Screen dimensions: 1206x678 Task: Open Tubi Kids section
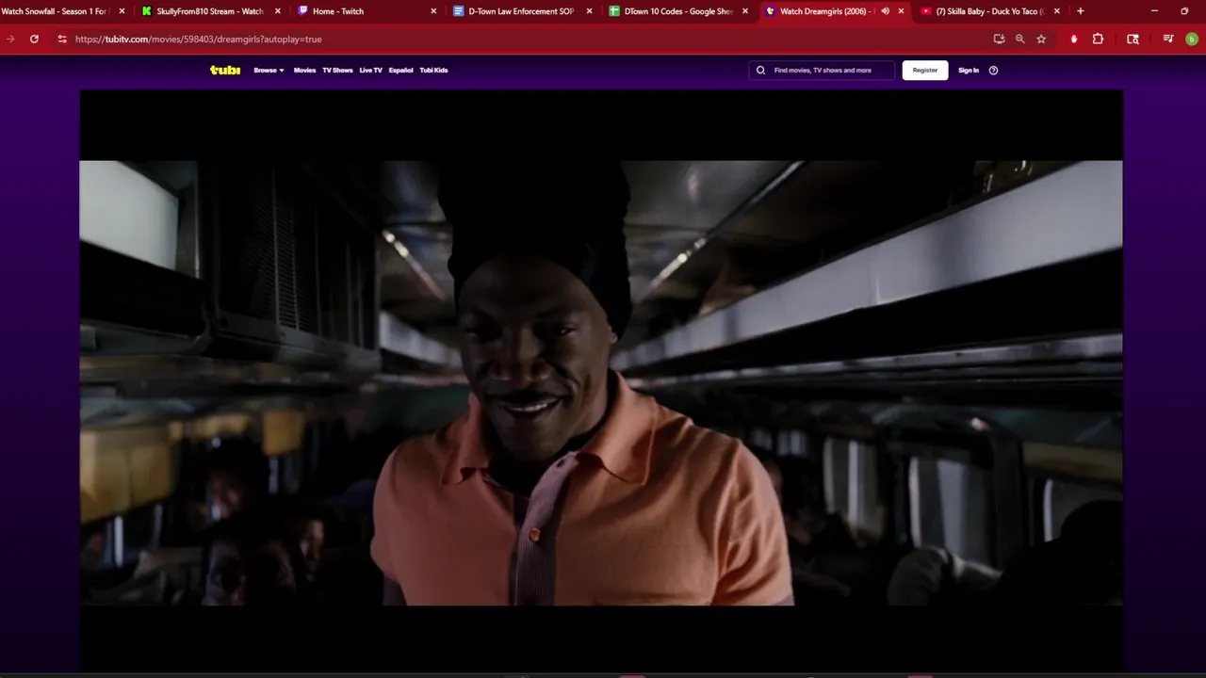pos(433,70)
